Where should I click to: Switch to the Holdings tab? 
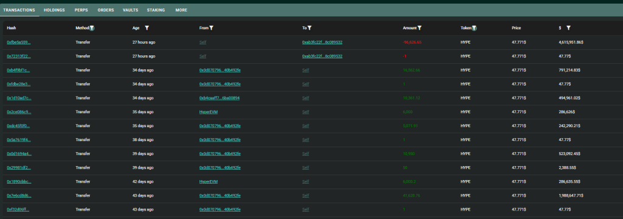point(54,10)
